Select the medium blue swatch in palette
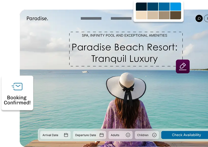Screen dimensions: 208x147 (x=164, y=7)
